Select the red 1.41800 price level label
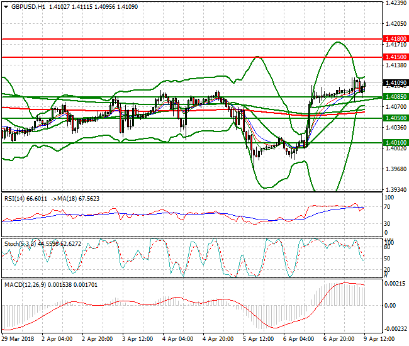 (x=396, y=38)
